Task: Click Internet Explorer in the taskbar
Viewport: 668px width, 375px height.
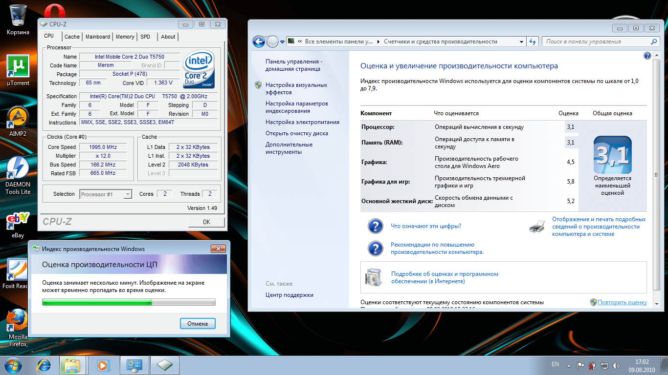Action: 45,365
